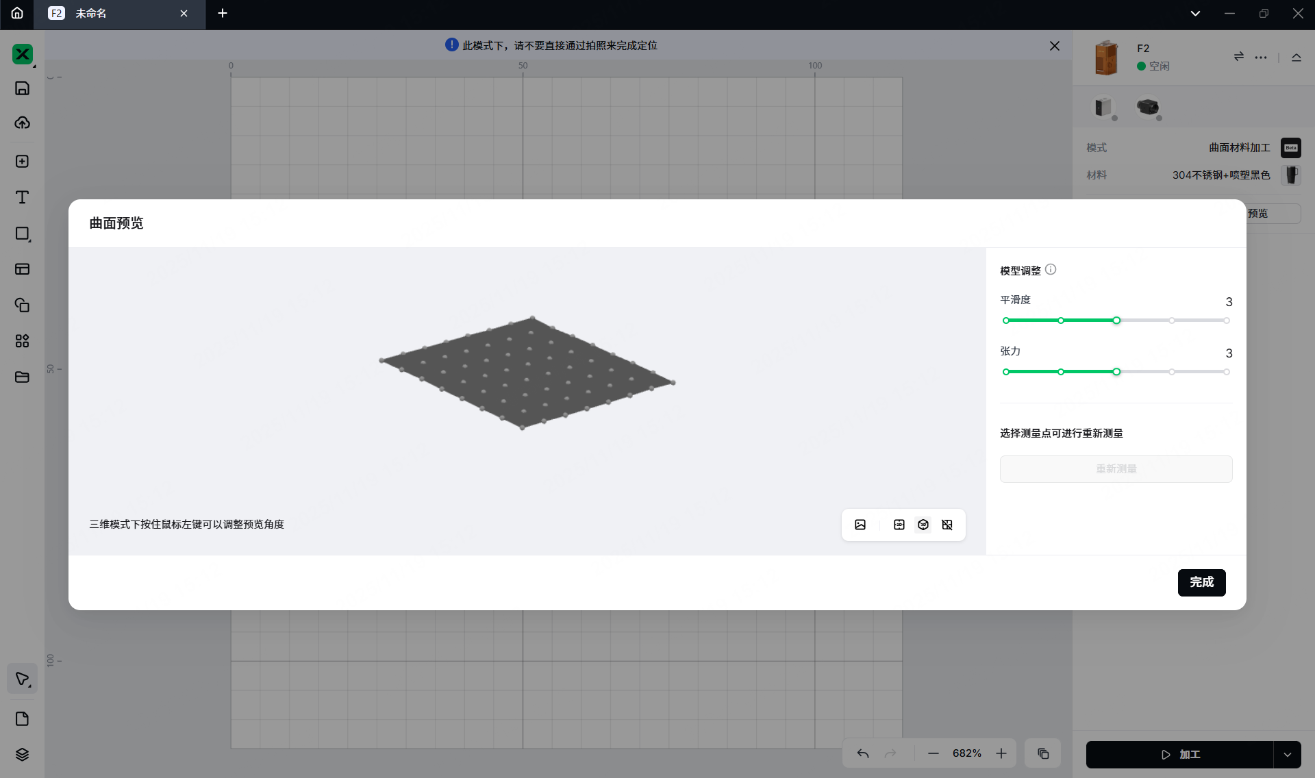Switch preview to 2D view mode

[x=899, y=525]
